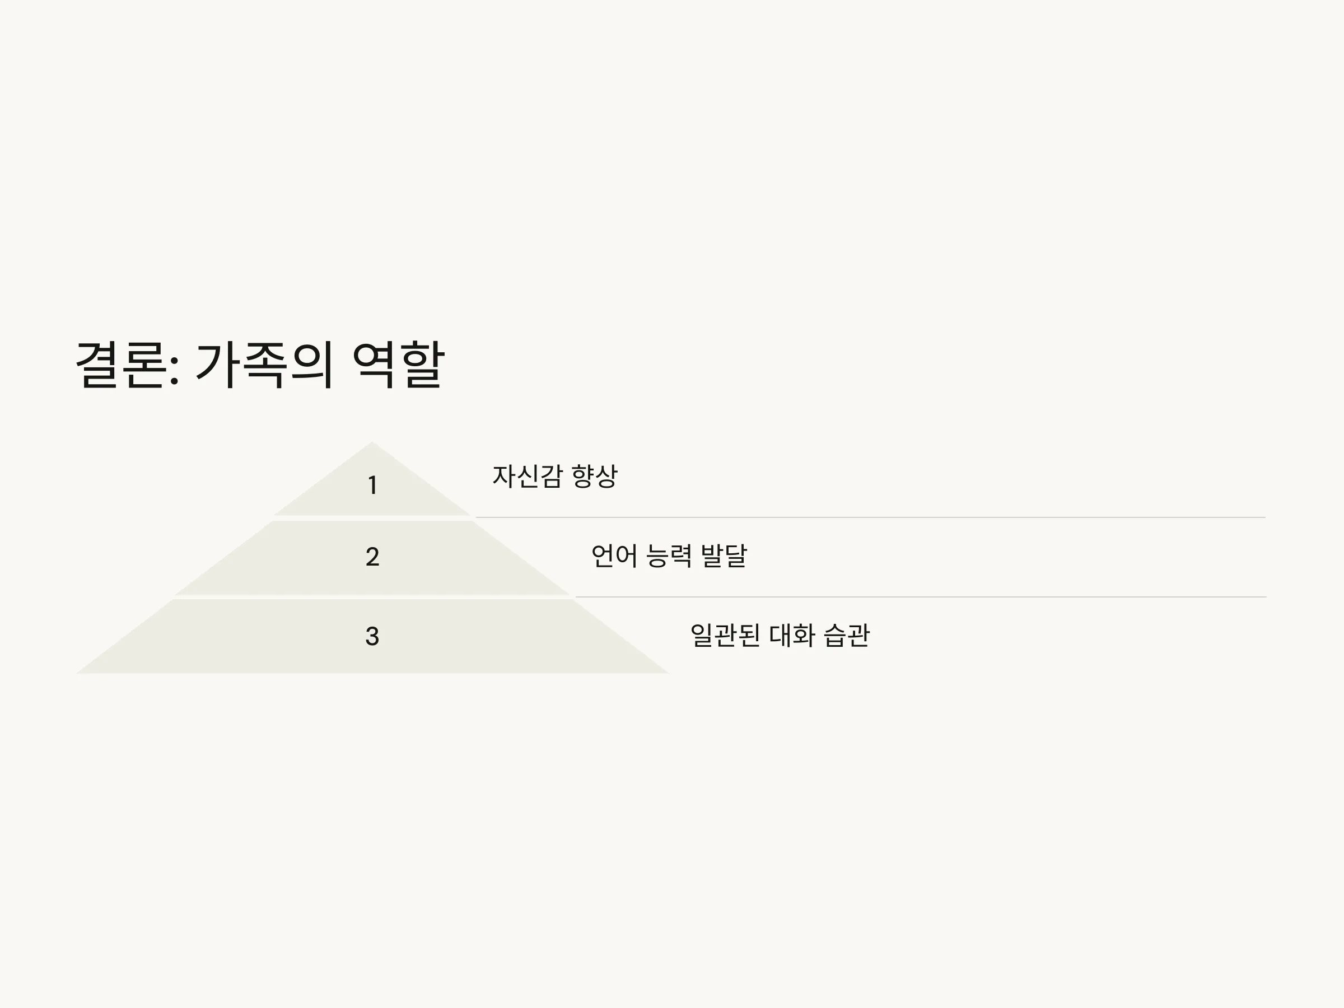The image size is (1344, 1008).
Task: Click the '자신감 향상' label
Action: pos(555,477)
